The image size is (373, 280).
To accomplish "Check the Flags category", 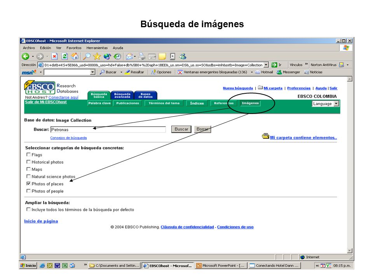I will [28, 154].
